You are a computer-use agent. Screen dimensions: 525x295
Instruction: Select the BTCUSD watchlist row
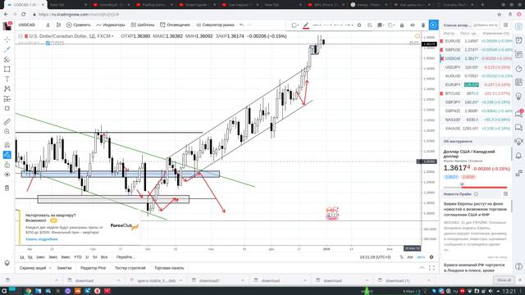(x=476, y=93)
